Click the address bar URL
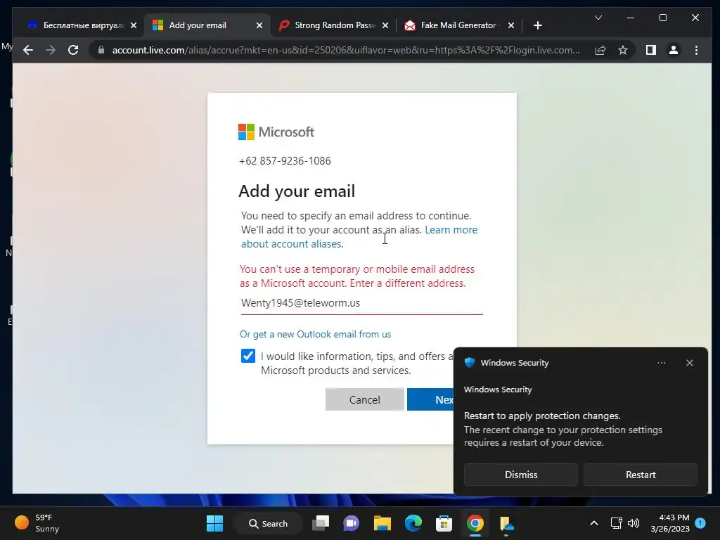 [346, 50]
